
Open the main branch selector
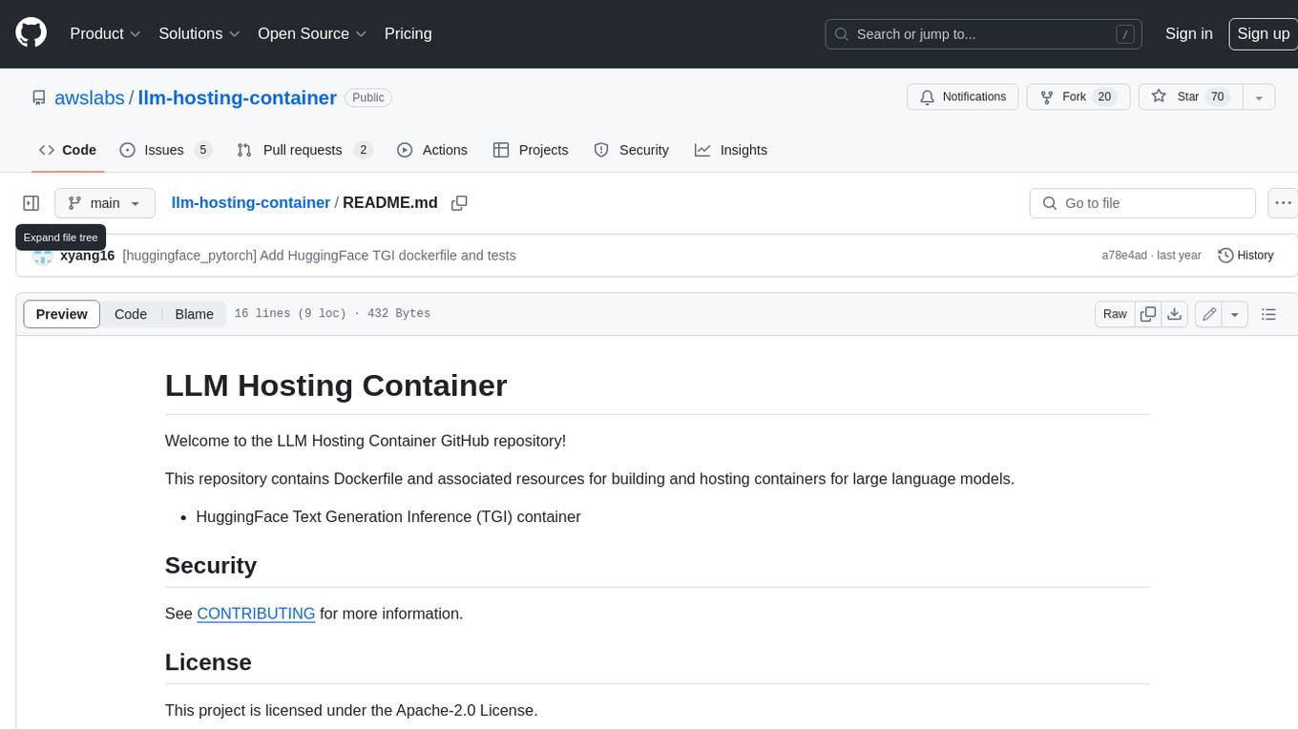click(x=104, y=203)
